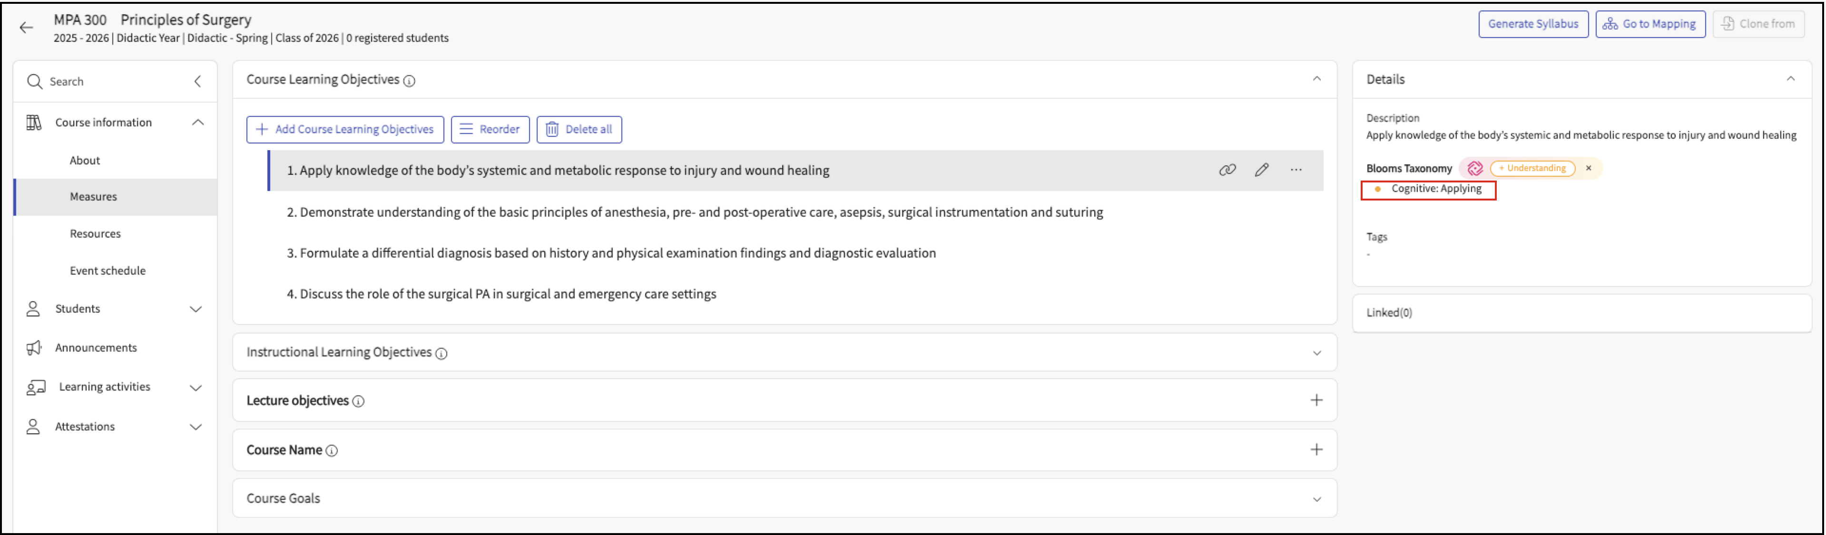Click the pencil edit icon on objective 1
Screen dimensions: 1826x535
pos(1261,170)
